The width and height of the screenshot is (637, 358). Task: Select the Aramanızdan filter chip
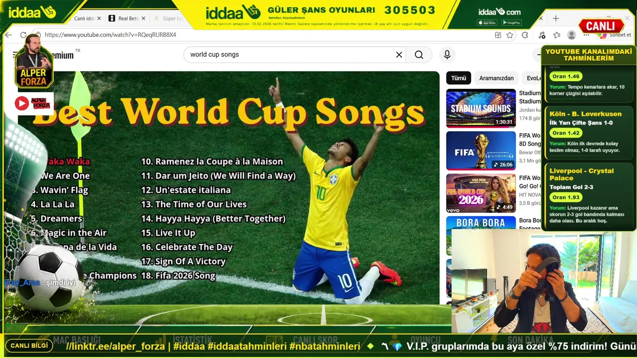point(496,78)
